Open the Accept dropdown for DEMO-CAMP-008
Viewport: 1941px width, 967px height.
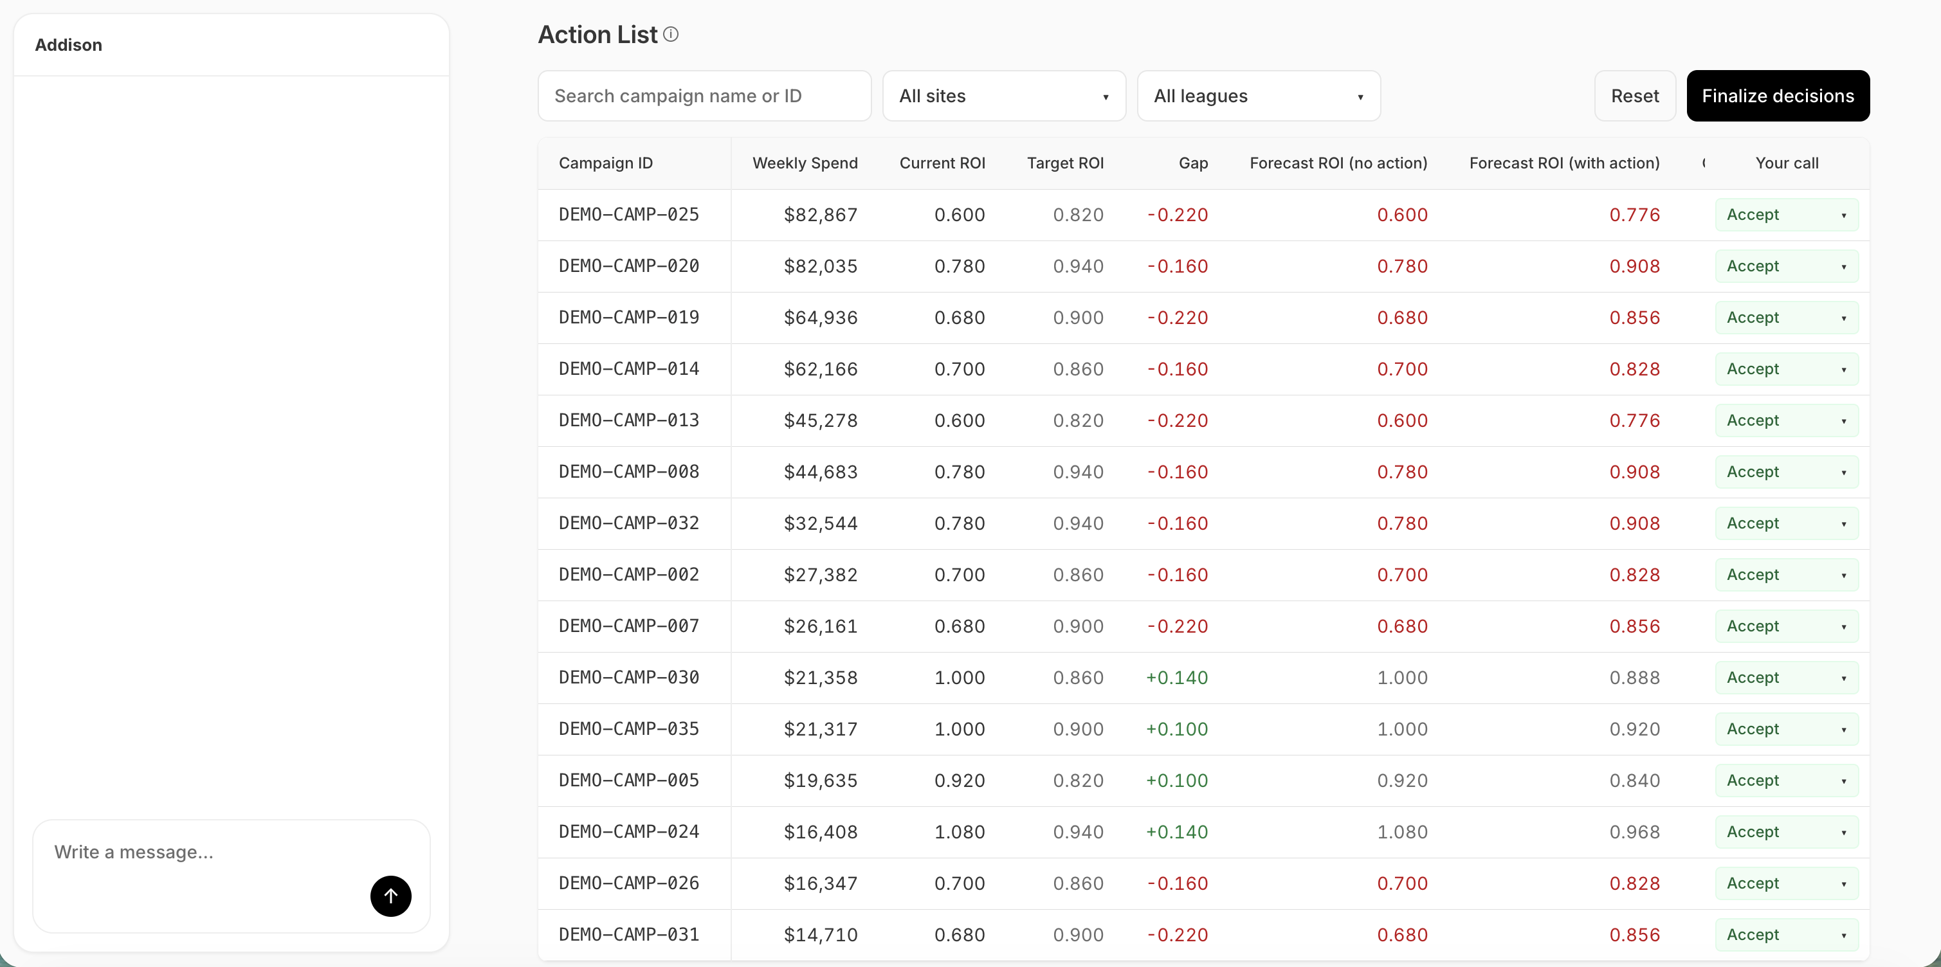(1787, 472)
